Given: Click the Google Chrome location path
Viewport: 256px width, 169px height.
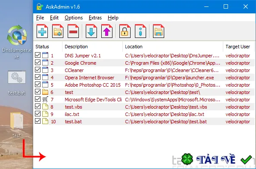Looking at the screenshot, I should (x=172, y=63).
